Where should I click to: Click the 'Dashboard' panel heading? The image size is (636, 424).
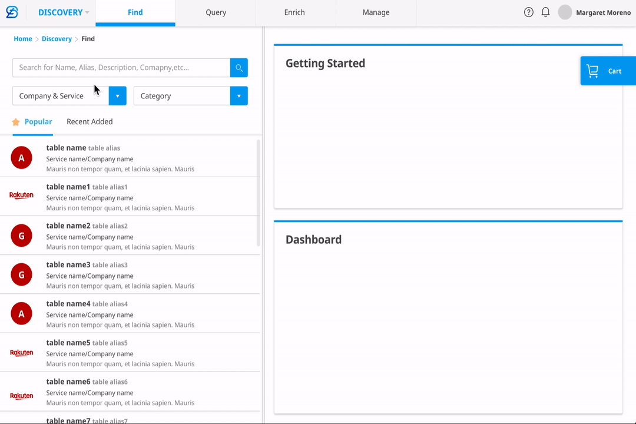(313, 240)
